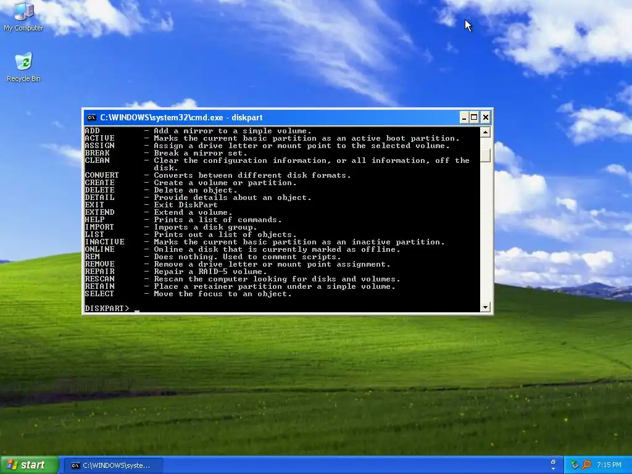Click the SELECT command text
Screen dimensions: 632x474
coord(99,294)
